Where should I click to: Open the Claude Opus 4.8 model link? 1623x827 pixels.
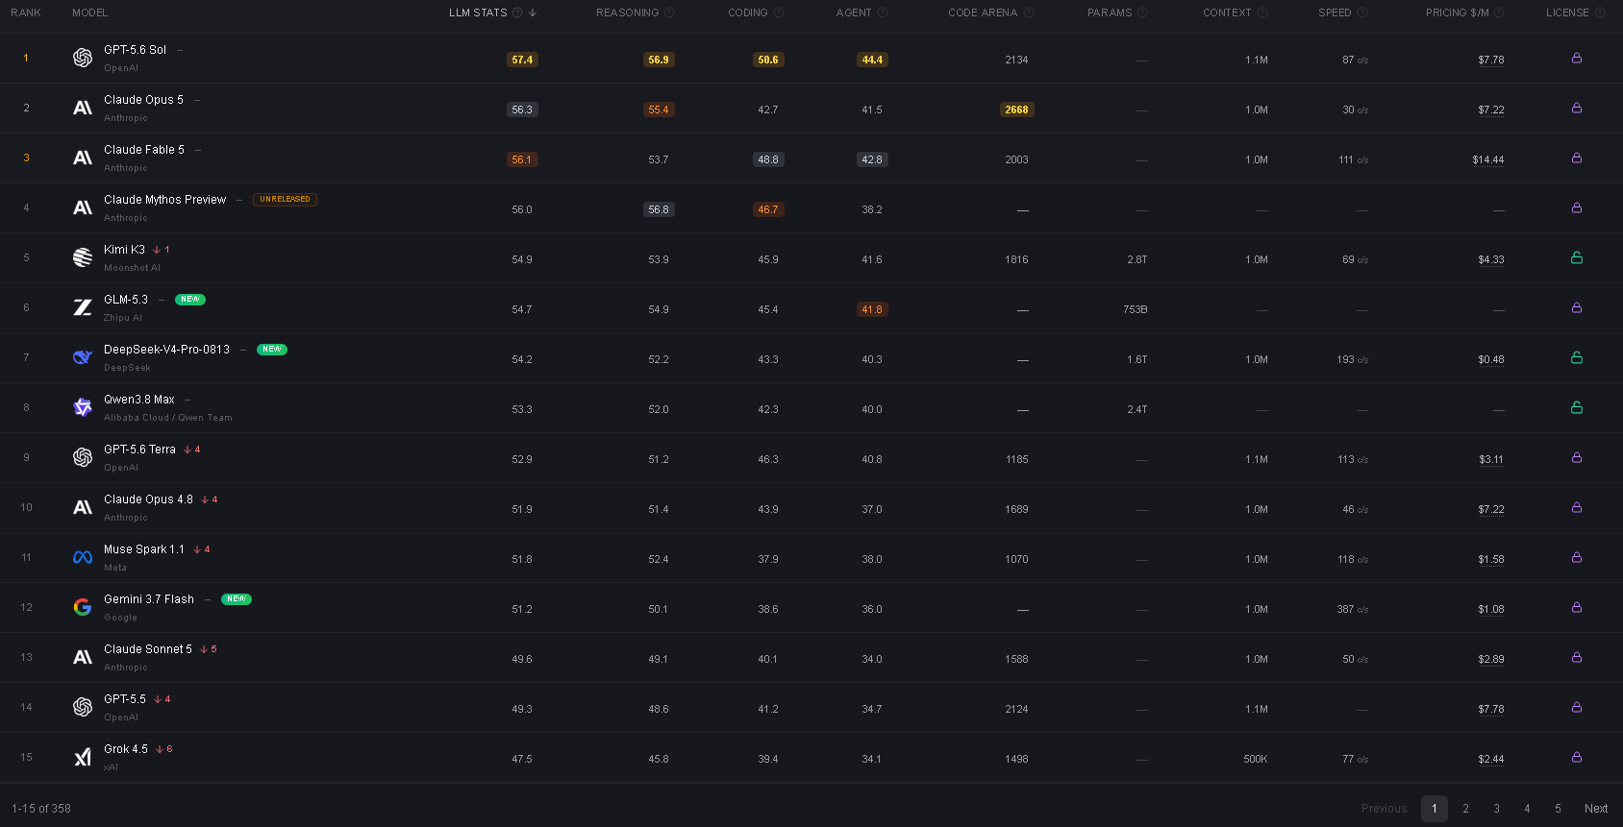pos(148,499)
